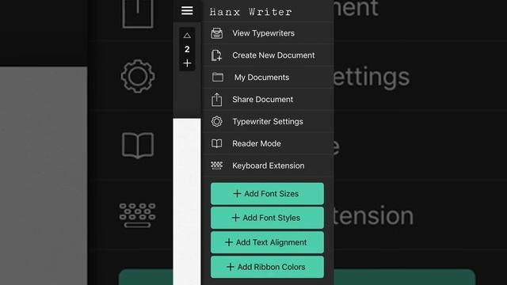Screen dimensions: 507x285
Task: Click the large open book icon in background
Action: coord(138,146)
